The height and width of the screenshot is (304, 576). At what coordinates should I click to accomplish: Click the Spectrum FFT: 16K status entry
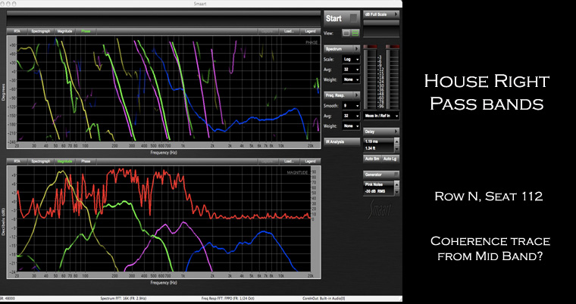[123, 299]
